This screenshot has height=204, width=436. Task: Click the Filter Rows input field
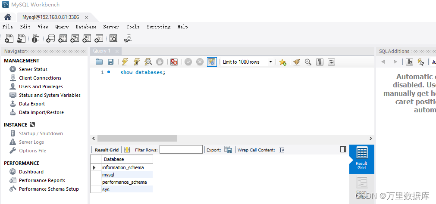click(181, 150)
